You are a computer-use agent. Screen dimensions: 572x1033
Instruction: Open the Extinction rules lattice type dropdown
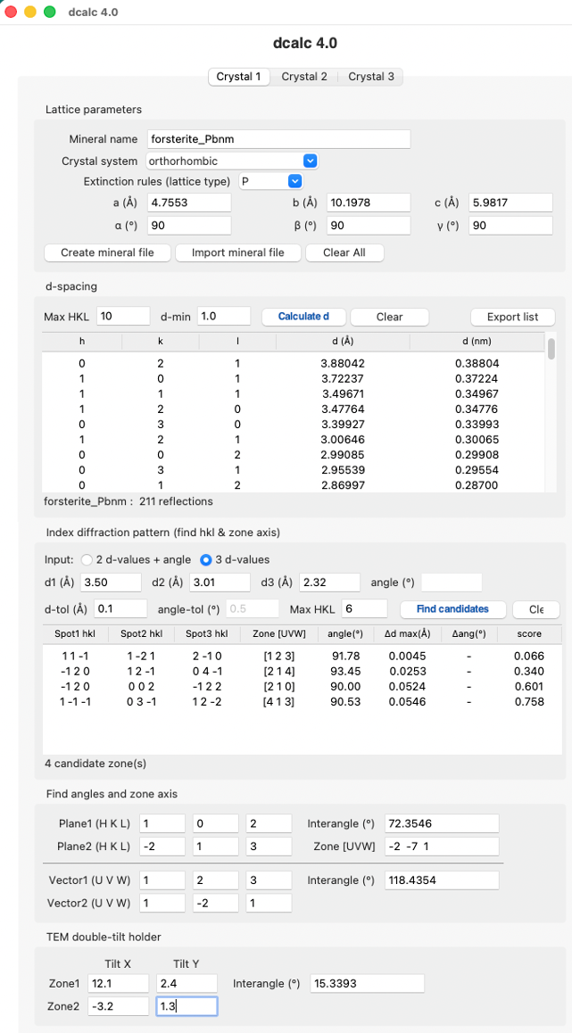click(270, 181)
